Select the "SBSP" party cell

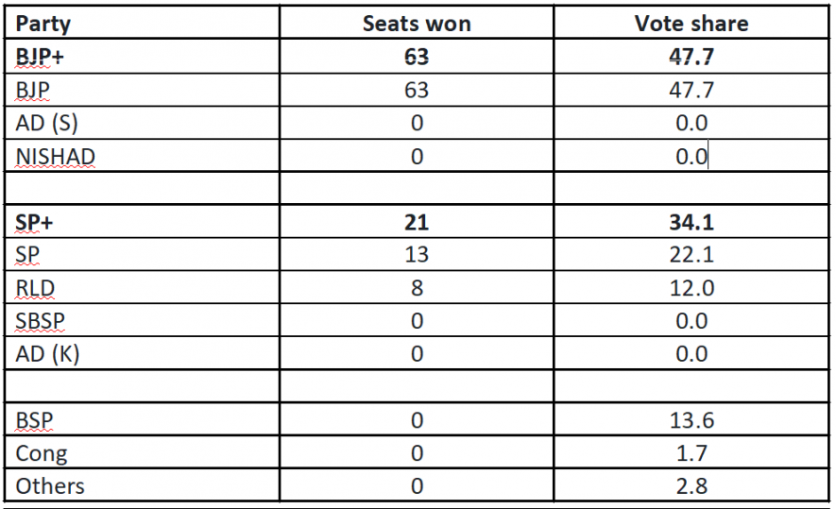tap(41, 321)
